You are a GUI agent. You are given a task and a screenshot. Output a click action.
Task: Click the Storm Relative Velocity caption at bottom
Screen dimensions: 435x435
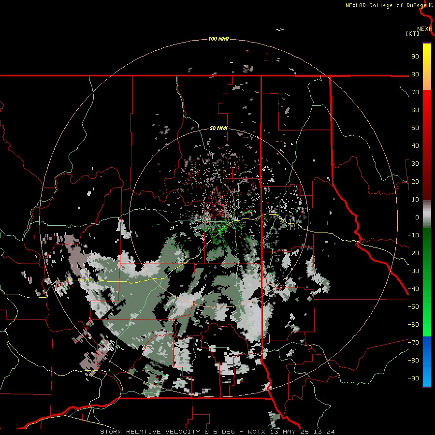[217, 432]
